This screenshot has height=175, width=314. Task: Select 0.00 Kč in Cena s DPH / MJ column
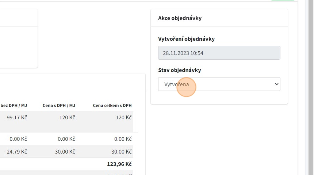[x=66, y=139]
